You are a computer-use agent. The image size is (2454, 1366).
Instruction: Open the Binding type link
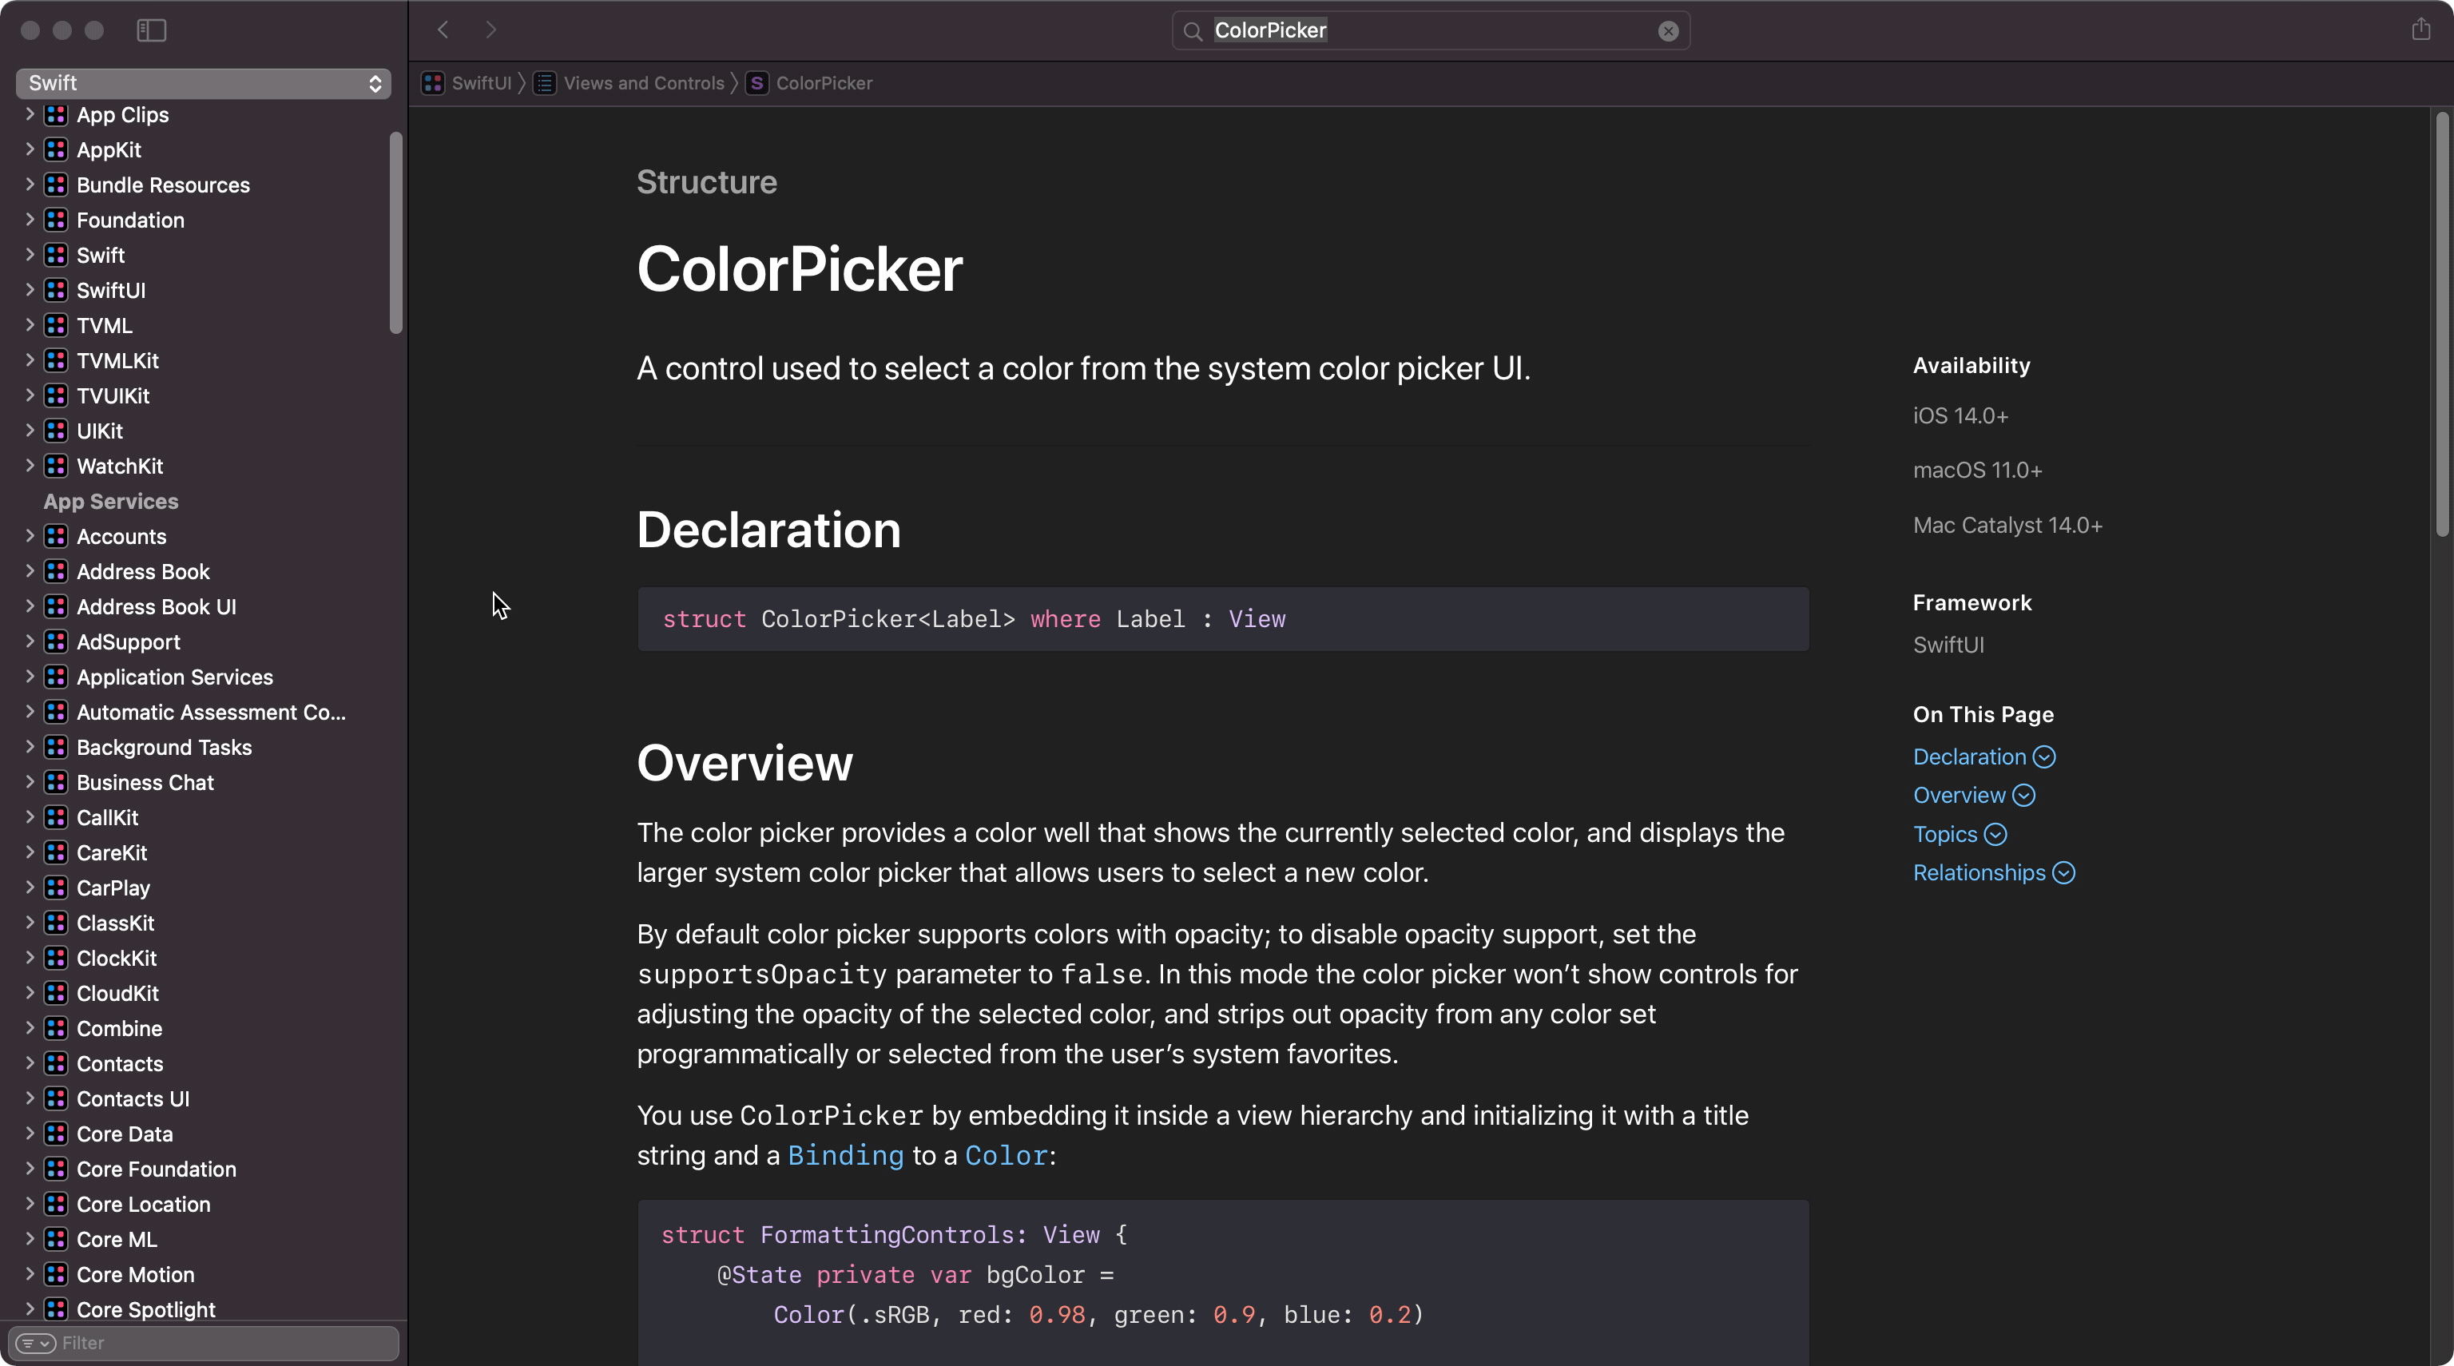click(x=845, y=1155)
